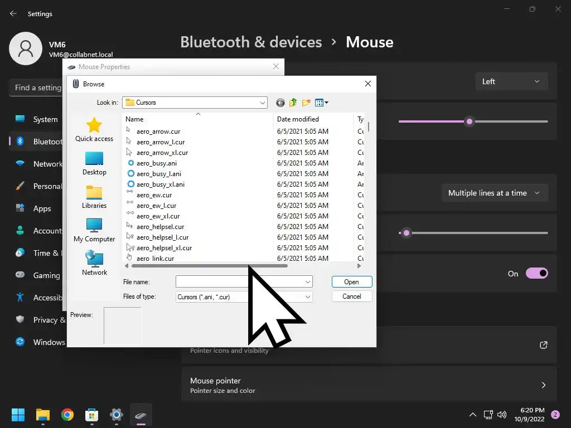
Task: Click the horizontal scrollbar left arrow
Action: (127, 266)
